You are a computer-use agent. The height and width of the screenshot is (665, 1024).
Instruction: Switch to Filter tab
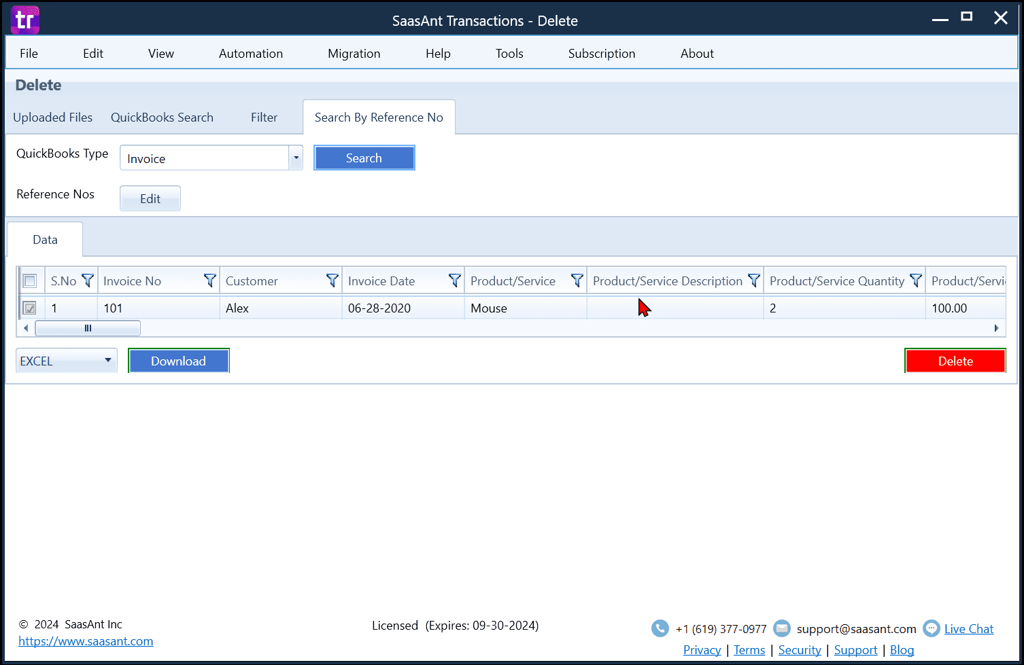(x=264, y=118)
